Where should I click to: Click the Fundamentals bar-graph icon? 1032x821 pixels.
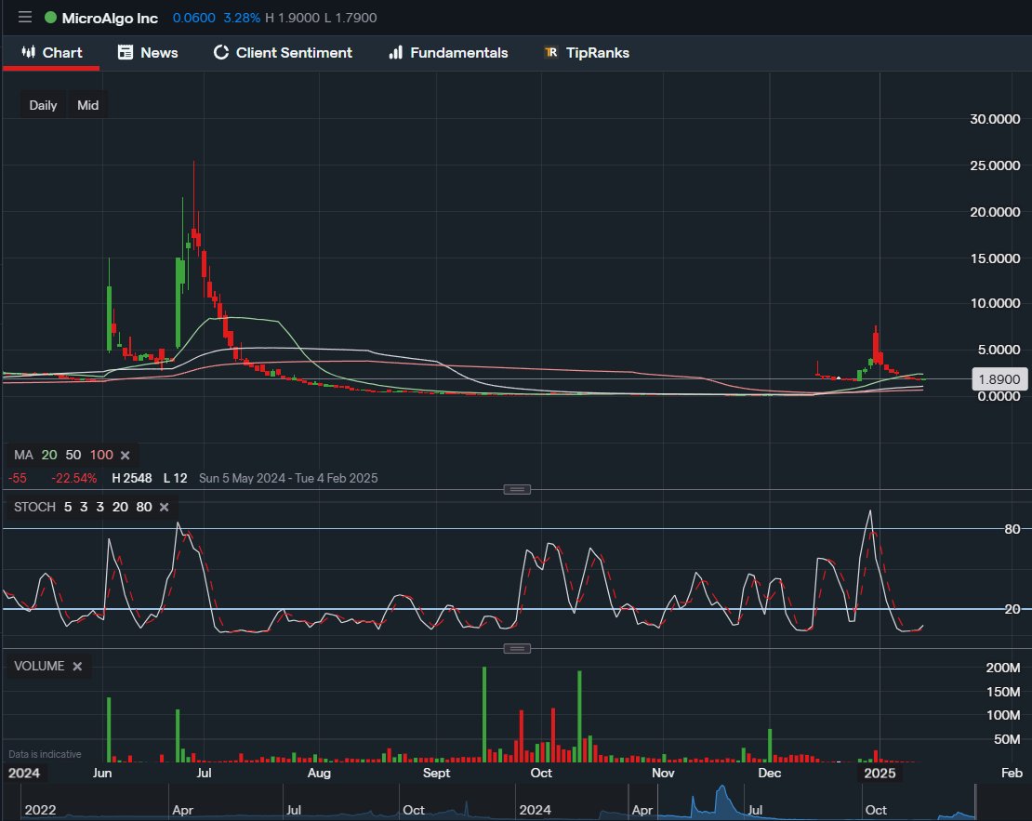(x=395, y=53)
